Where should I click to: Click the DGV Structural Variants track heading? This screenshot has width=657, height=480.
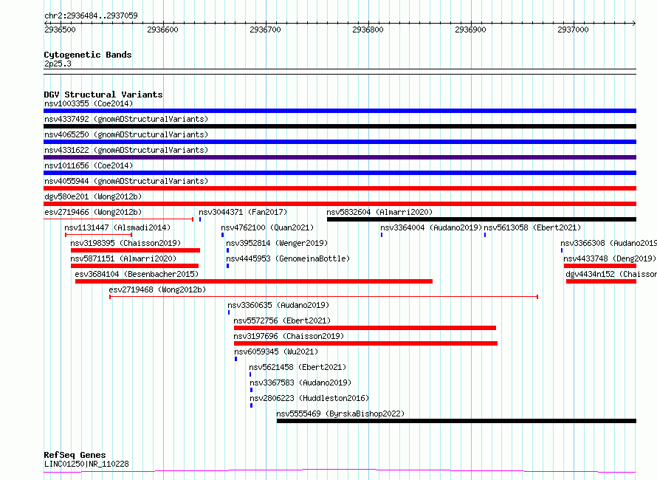point(103,95)
